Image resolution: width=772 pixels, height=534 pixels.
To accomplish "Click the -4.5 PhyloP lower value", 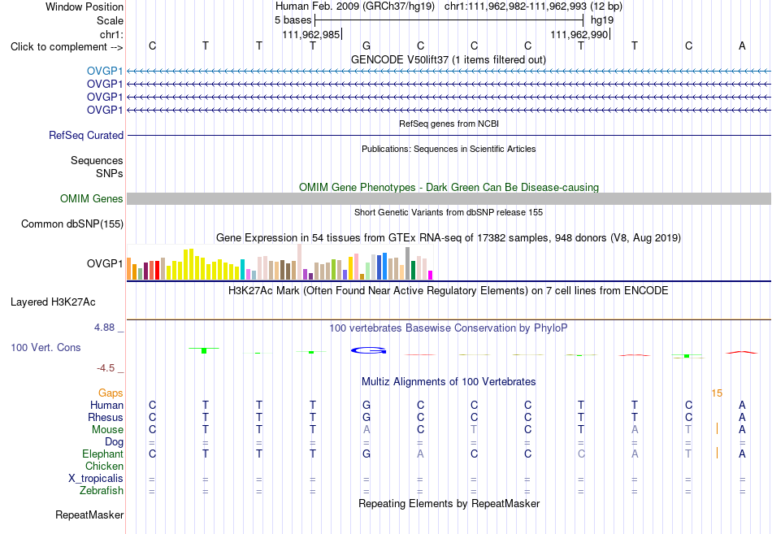I will [106, 368].
